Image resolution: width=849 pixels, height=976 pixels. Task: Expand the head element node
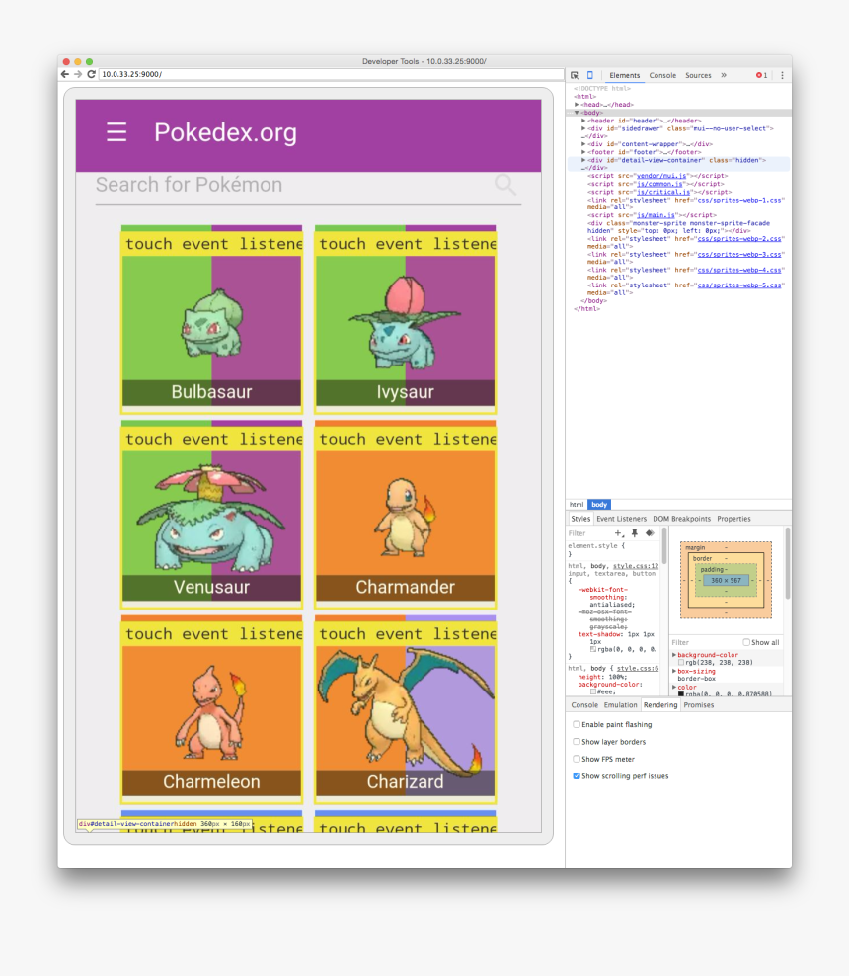(x=577, y=105)
